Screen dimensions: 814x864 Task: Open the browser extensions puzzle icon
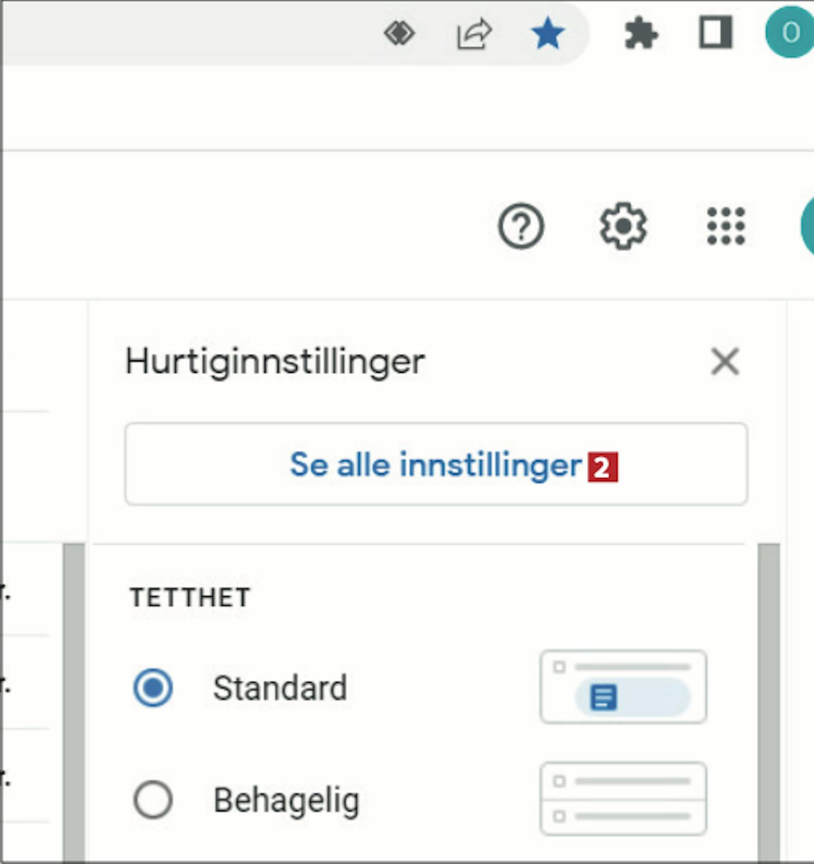coord(641,33)
